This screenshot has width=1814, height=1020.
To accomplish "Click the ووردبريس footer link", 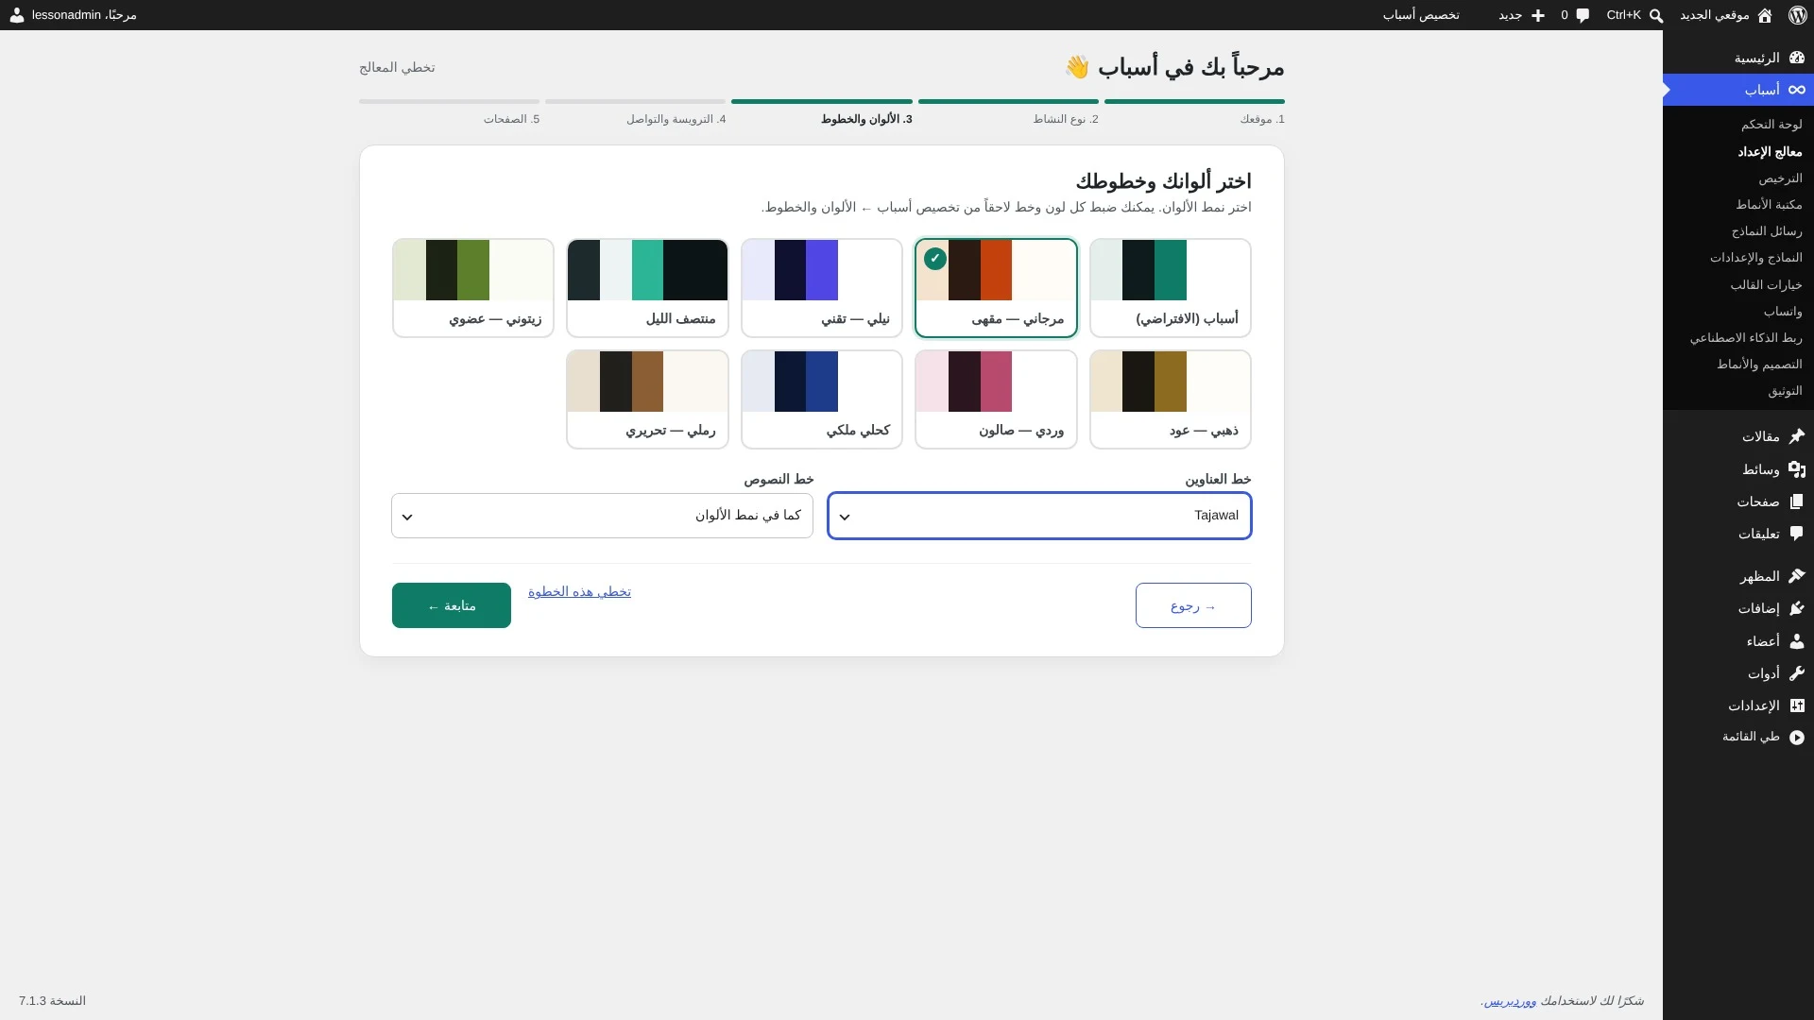I will [x=1510, y=1001].
